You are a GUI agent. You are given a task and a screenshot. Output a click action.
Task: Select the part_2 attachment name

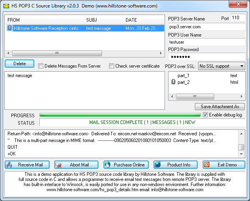[x=183, y=82]
